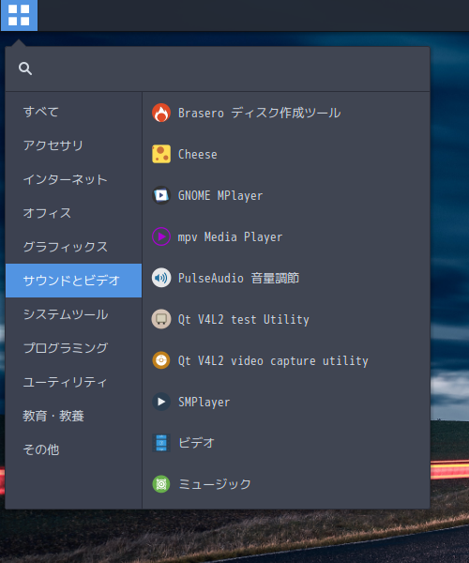Show the オフィス category
This screenshot has height=563, width=469.
[x=73, y=213]
